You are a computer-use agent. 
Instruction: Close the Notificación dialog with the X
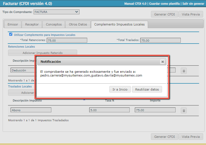[162, 62]
